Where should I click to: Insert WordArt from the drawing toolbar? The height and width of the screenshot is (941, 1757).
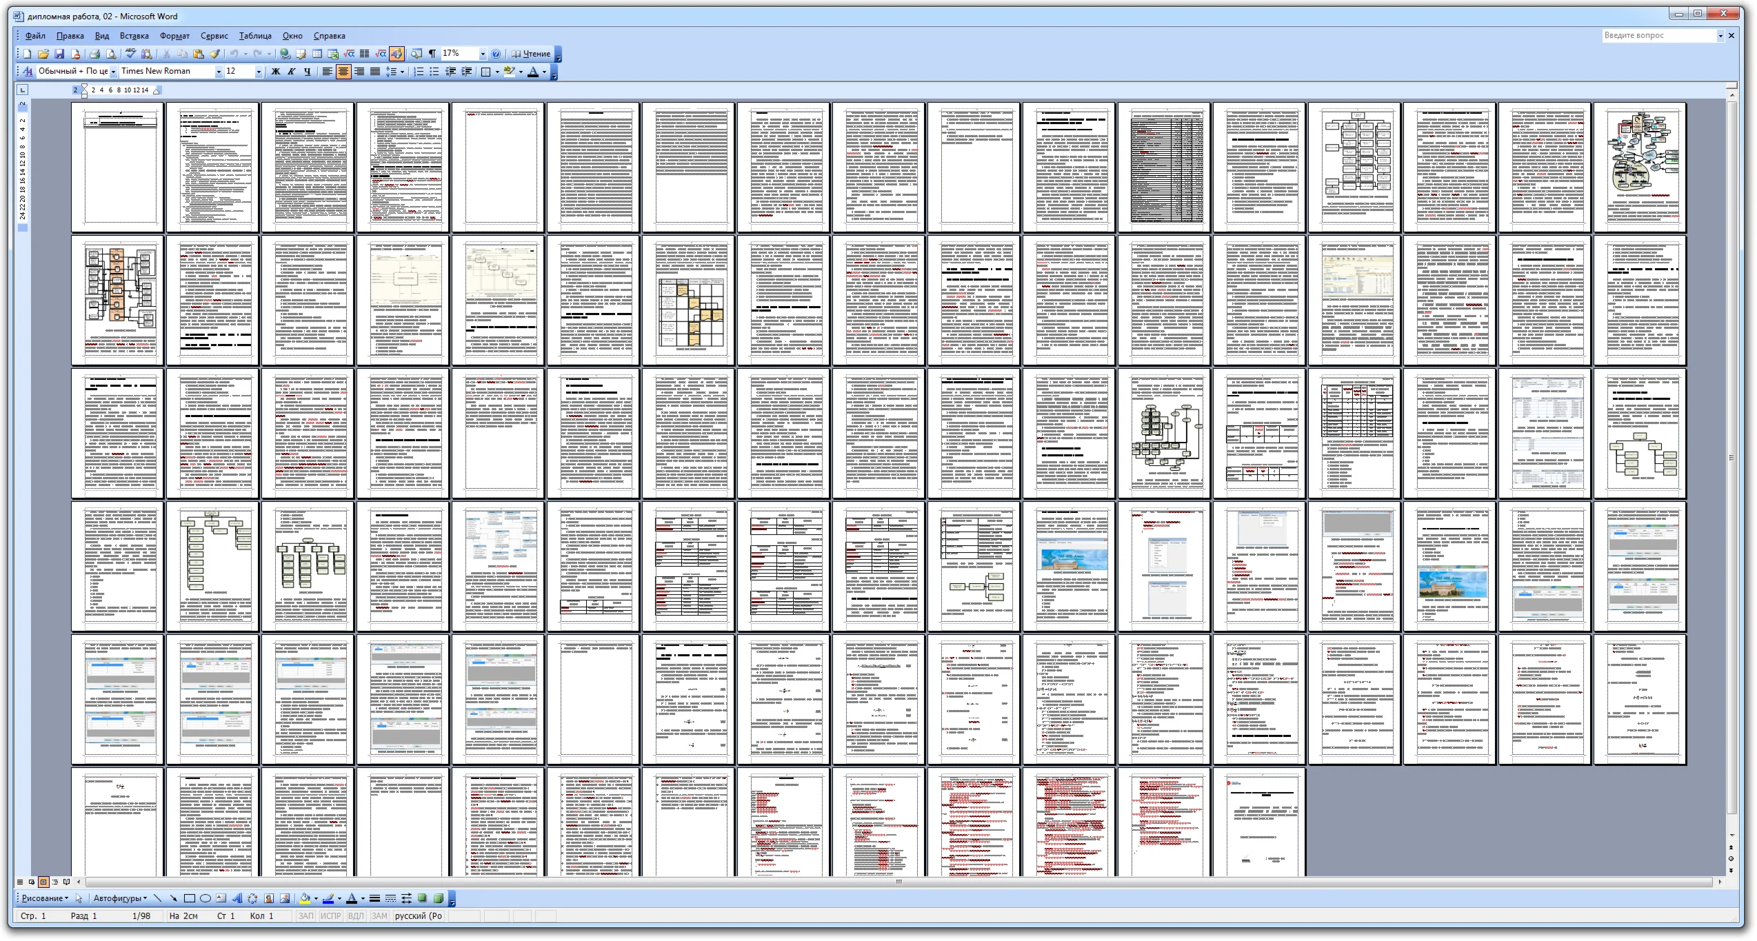tap(237, 898)
